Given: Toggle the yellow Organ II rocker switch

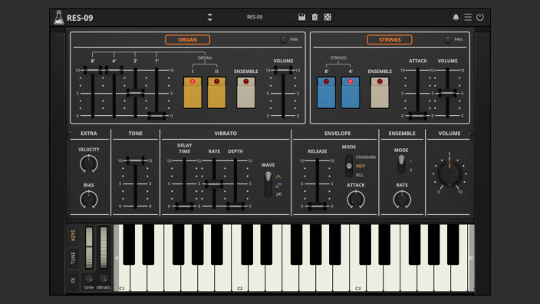Looking at the screenshot, I should point(216,92).
